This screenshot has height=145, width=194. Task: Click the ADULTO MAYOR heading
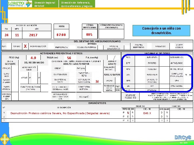[112, 75]
